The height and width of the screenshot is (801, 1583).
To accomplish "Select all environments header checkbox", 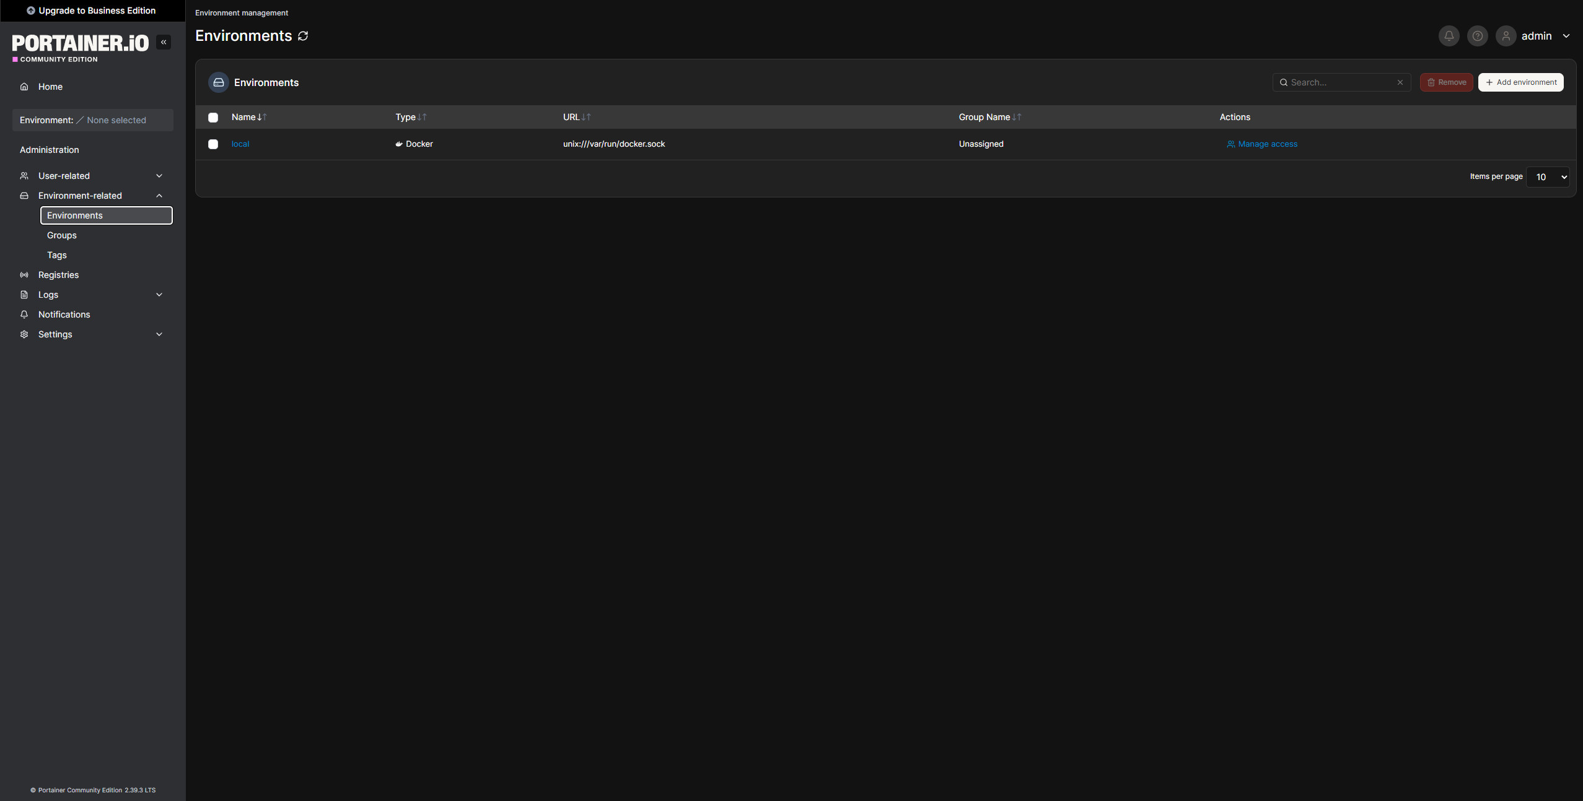I will [x=213, y=118].
